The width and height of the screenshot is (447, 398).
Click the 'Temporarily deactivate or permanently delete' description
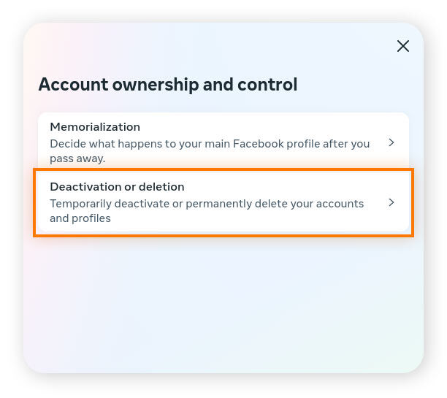click(207, 211)
